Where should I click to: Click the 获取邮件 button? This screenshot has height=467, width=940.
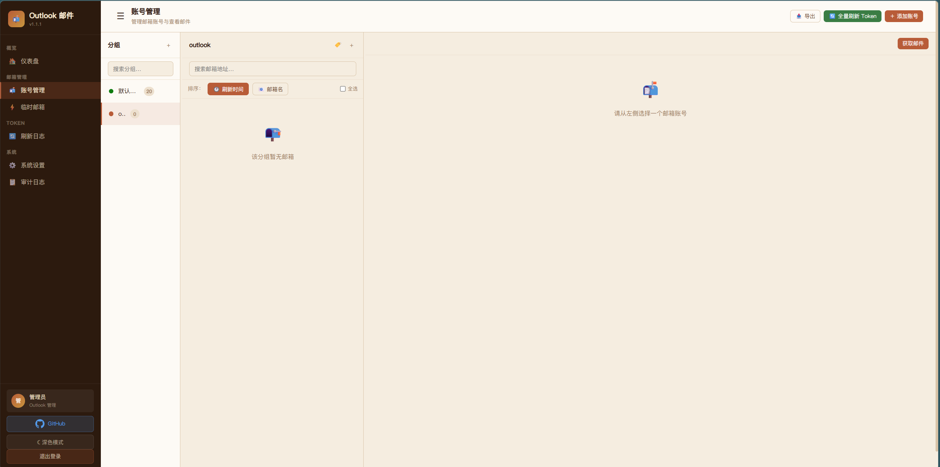tap(912, 43)
